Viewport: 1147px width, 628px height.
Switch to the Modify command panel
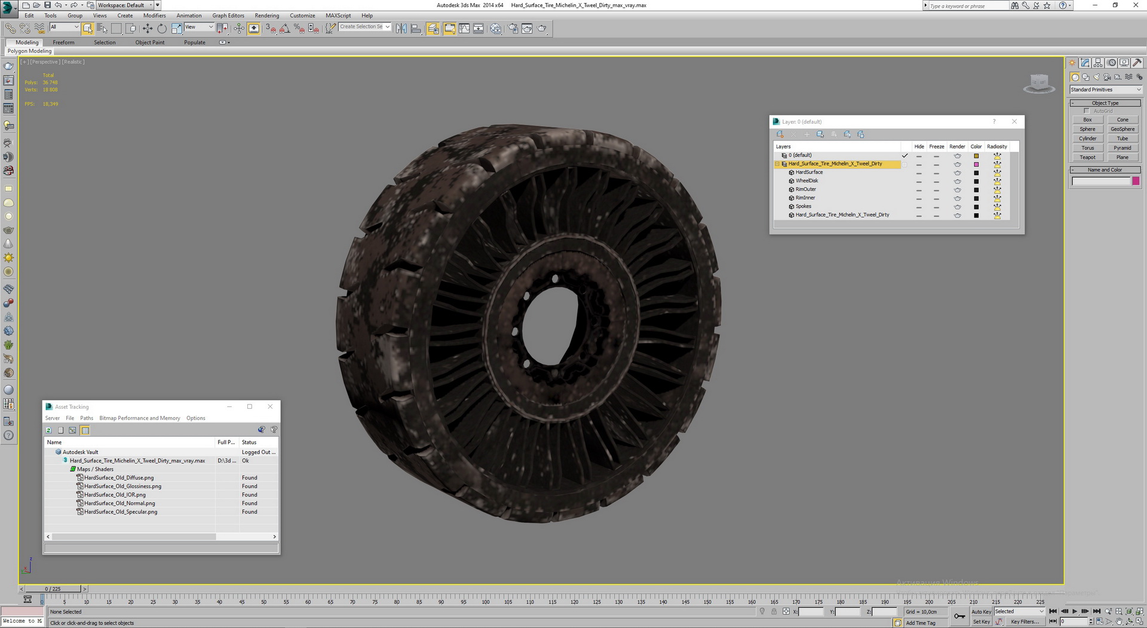[1085, 63]
